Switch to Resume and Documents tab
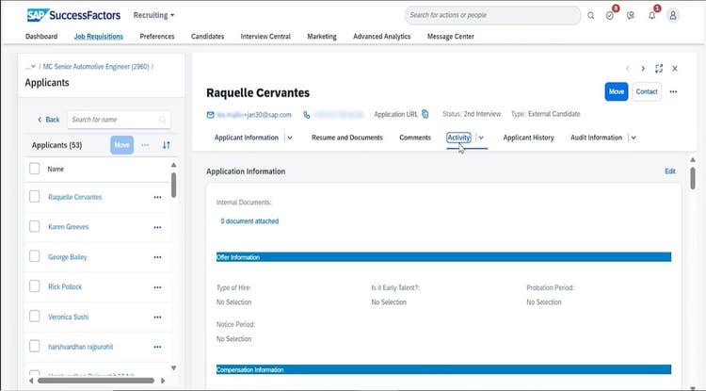This screenshot has height=391, width=706. tap(347, 138)
